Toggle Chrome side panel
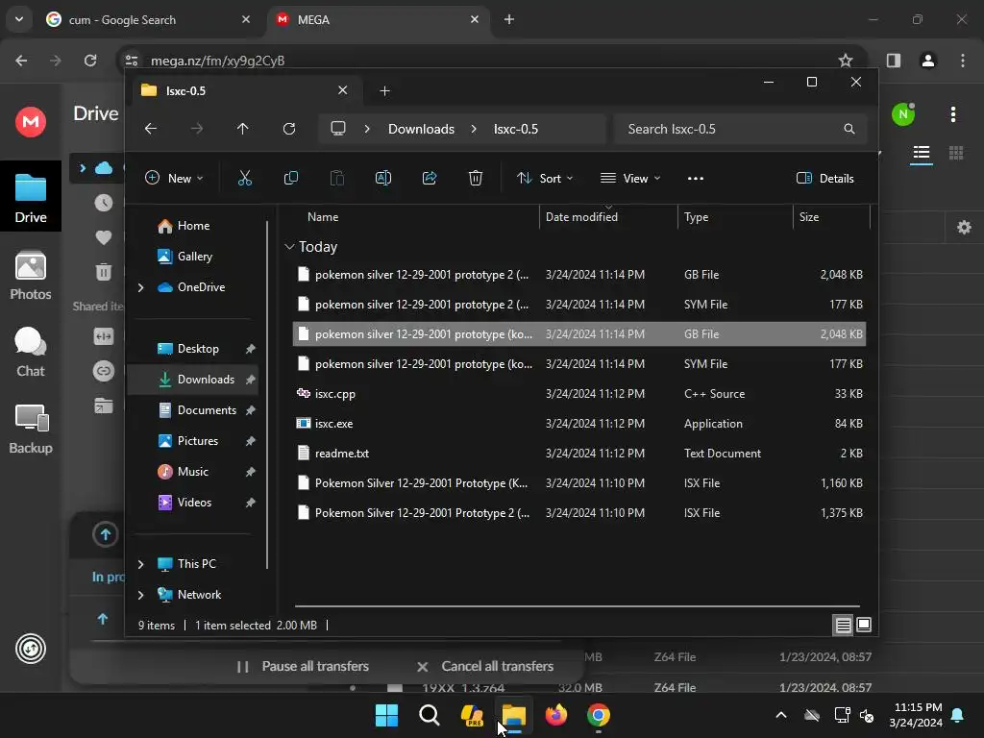984x738 pixels. (893, 61)
